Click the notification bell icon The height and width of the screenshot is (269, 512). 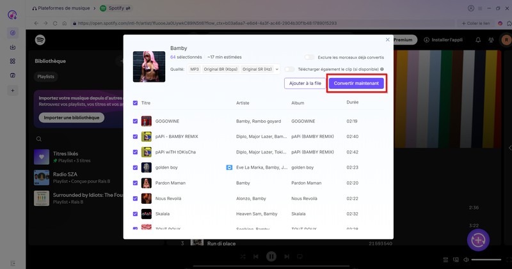[x=478, y=40]
